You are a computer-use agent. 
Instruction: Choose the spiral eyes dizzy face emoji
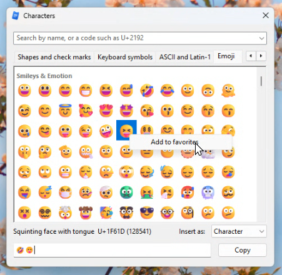click(x=45, y=212)
